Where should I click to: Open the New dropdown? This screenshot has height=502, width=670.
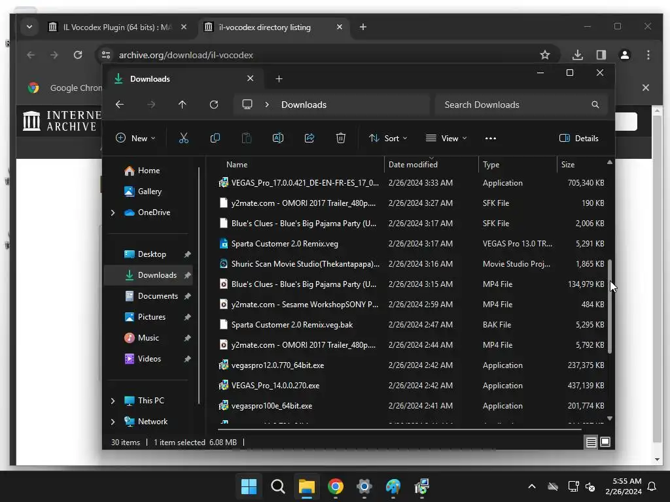point(135,139)
